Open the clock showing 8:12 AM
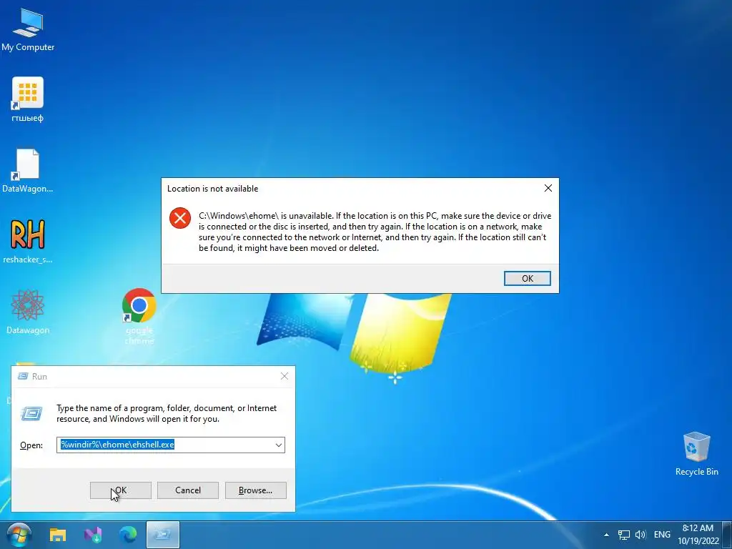 [x=698, y=535]
